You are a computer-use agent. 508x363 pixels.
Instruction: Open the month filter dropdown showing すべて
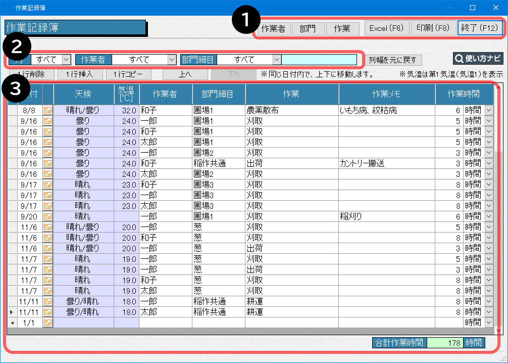[x=67, y=60]
